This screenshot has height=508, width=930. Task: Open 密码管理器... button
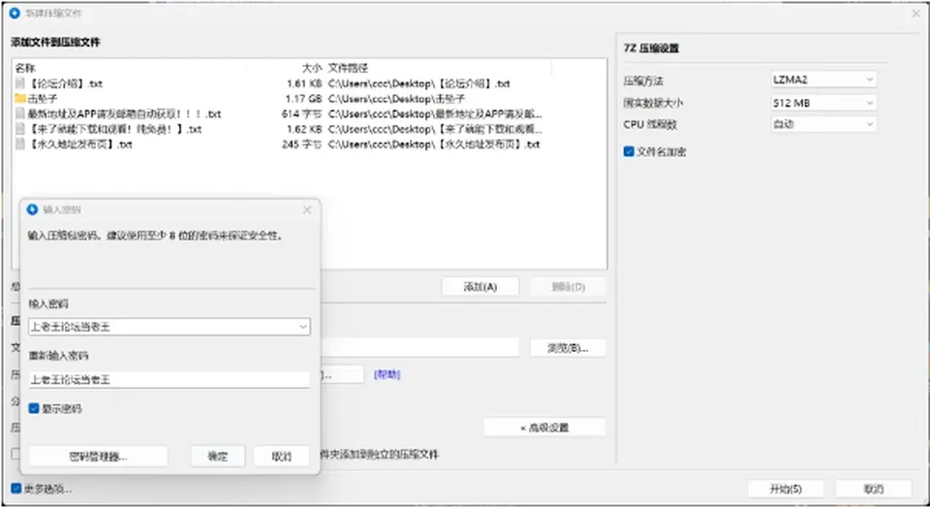(99, 456)
